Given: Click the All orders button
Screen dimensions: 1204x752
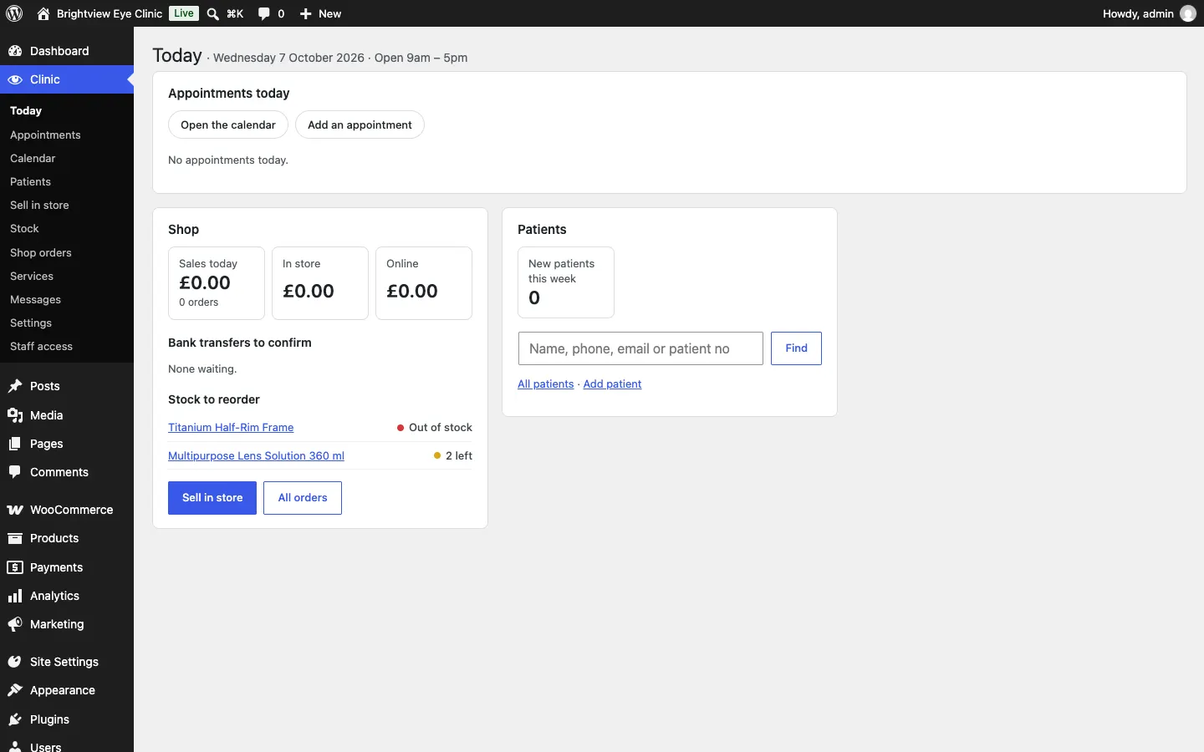Looking at the screenshot, I should pyautogui.click(x=303, y=498).
